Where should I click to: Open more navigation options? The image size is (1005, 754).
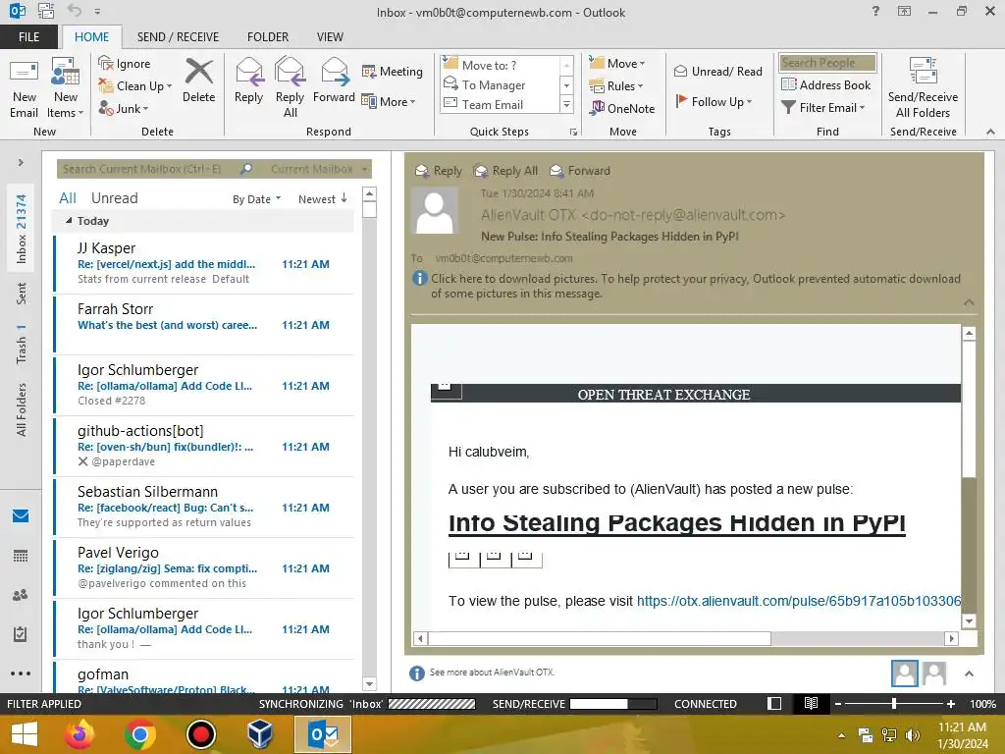[x=21, y=673]
